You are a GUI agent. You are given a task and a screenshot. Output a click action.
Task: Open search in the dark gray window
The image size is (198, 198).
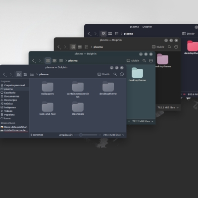coord(169,47)
